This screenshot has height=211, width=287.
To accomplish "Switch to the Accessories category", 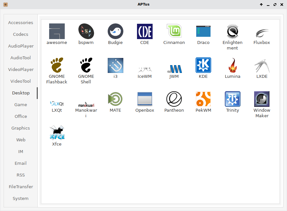I will coord(21,22).
